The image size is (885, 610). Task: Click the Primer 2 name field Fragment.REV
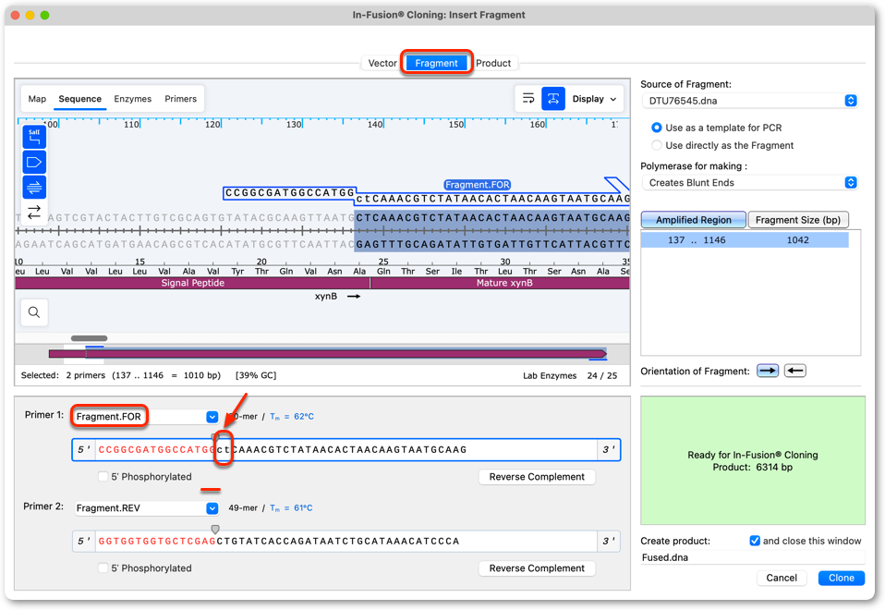[x=140, y=508]
